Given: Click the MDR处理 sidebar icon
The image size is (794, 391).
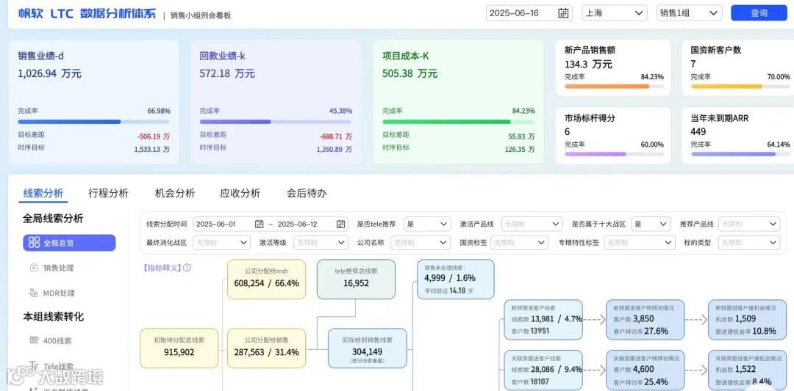Looking at the screenshot, I should pyautogui.click(x=33, y=293).
